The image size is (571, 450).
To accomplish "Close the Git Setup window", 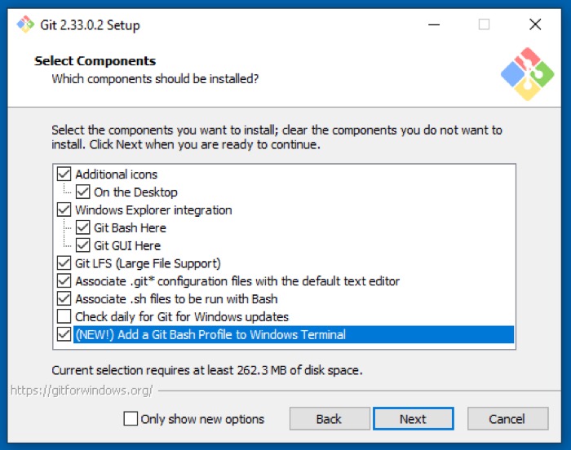I will tap(535, 24).
